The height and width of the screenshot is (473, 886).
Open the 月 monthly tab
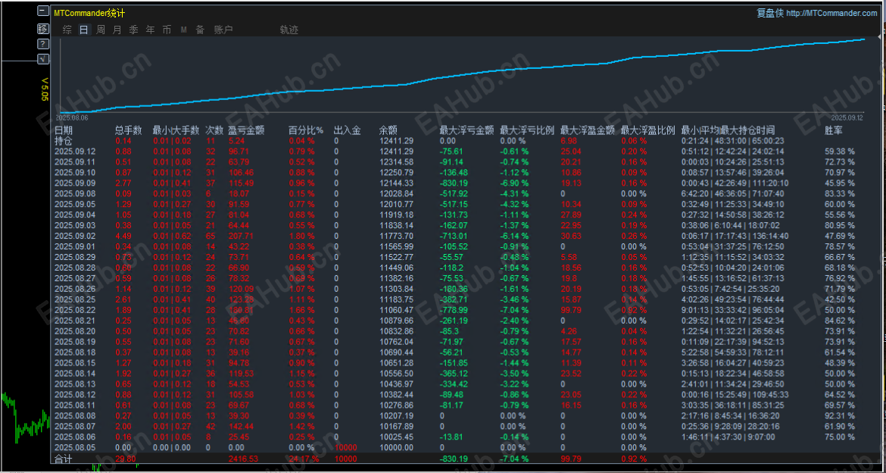pos(117,30)
